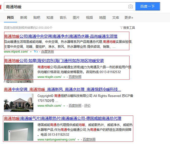Open 百度快照 for www.ntpsnt.com result
This screenshot has height=144, width=170.
pyautogui.click(x=48, y=52)
